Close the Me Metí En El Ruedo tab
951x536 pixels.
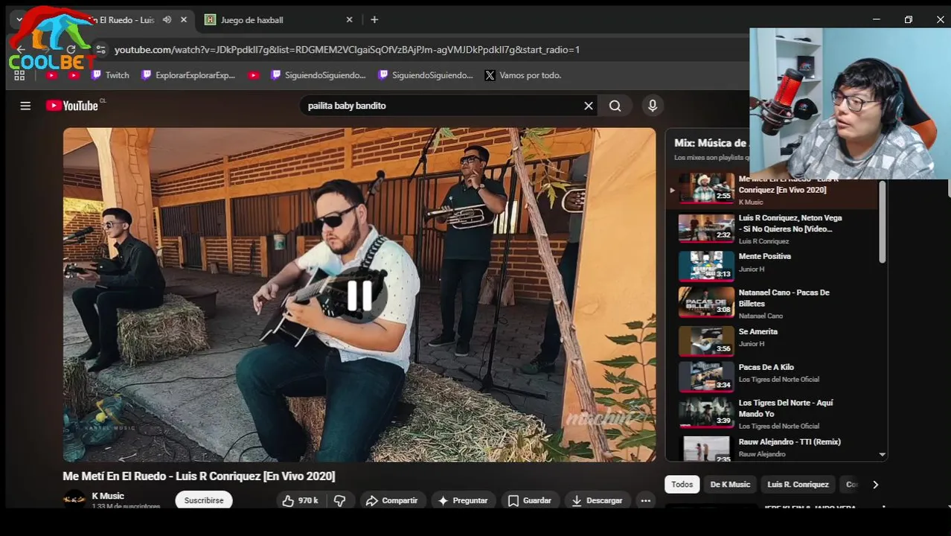pyautogui.click(x=184, y=20)
